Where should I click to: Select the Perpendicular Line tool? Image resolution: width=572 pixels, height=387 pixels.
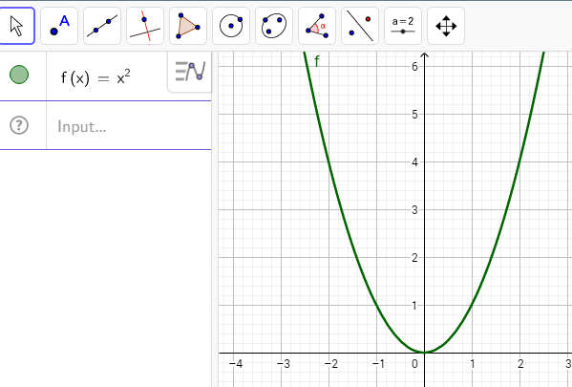click(x=145, y=26)
